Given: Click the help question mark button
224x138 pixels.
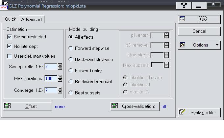Looking at the screenshot, I should [x=184, y=5].
